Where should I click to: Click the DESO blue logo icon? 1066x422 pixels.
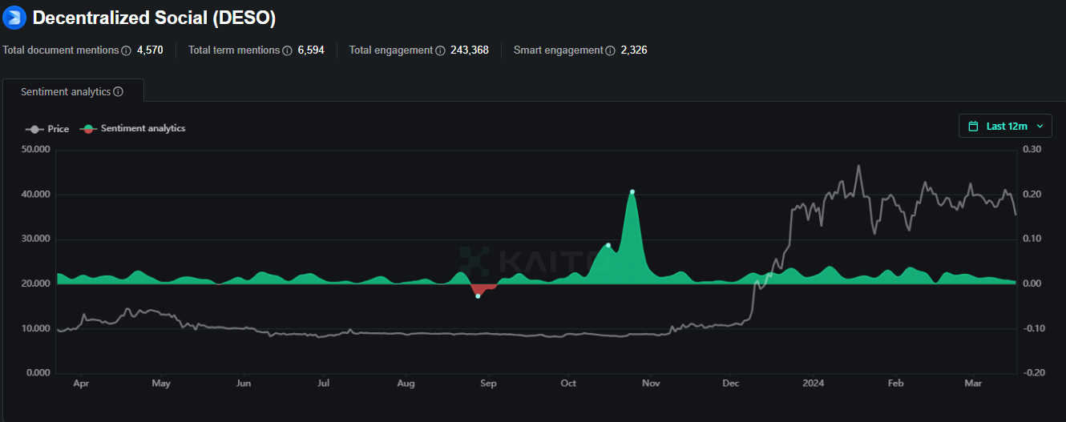pyautogui.click(x=14, y=17)
